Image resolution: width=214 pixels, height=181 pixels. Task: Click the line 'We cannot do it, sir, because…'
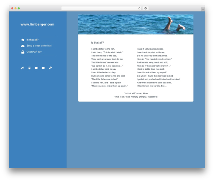(107, 66)
